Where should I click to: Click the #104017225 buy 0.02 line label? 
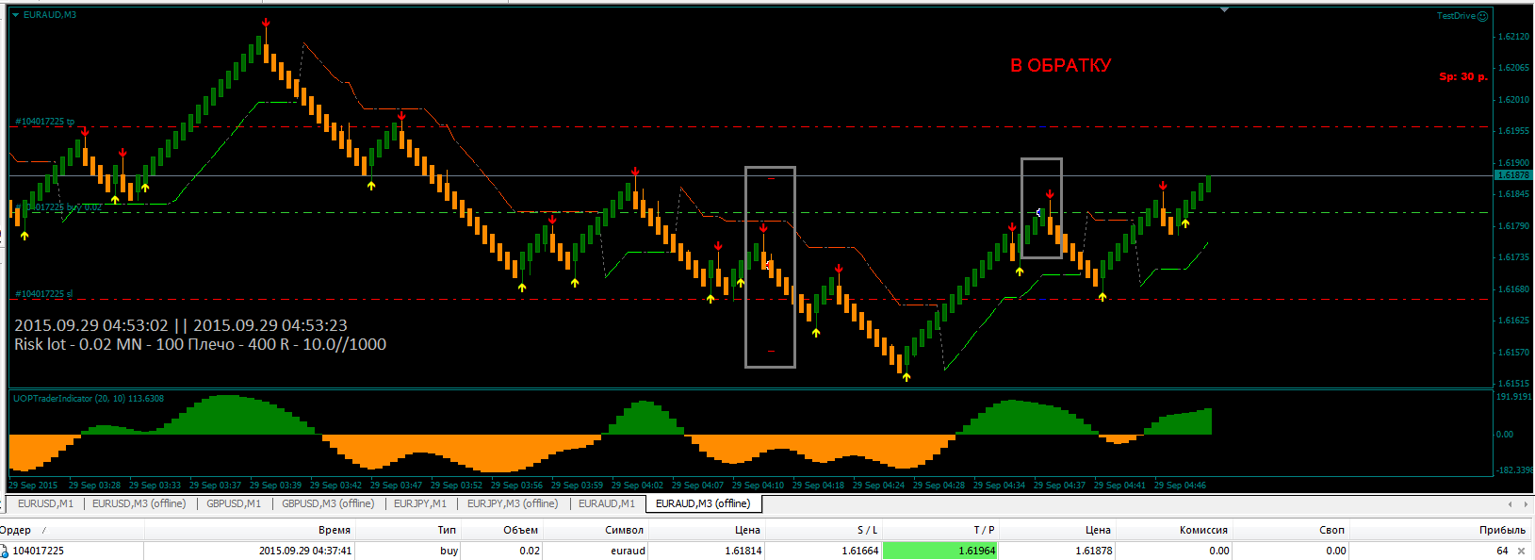pyautogui.click(x=58, y=207)
